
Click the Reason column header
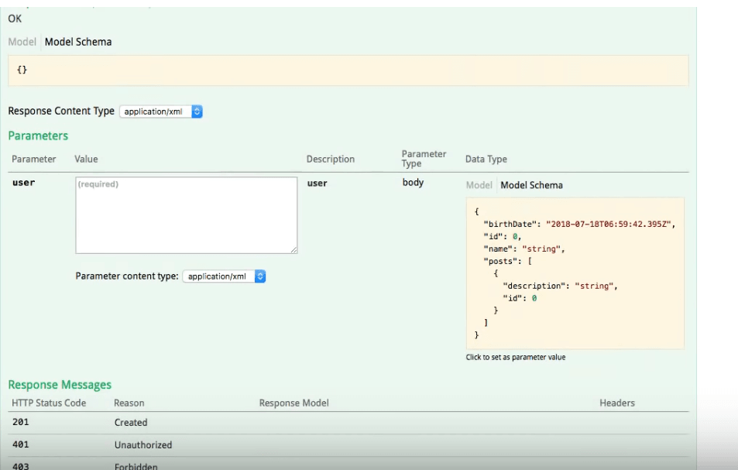click(x=129, y=403)
